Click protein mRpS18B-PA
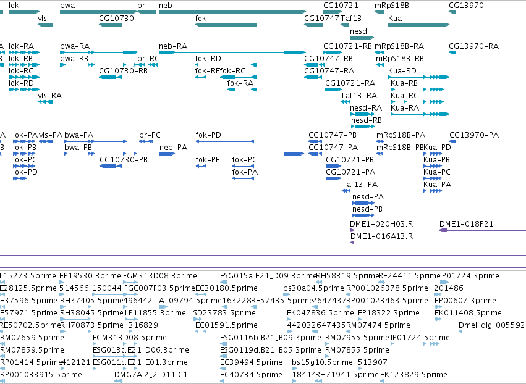526x384 pixels. pyautogui.click(x=401, y=135)
